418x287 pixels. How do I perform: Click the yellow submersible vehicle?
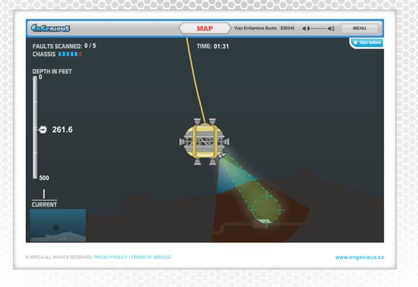click(205, 142)
